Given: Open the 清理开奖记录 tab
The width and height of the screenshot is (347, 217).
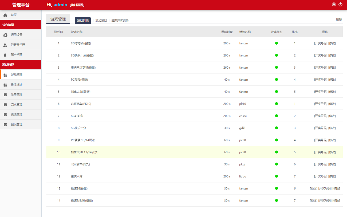Looking at the screenshot, I should coord(120,21).
